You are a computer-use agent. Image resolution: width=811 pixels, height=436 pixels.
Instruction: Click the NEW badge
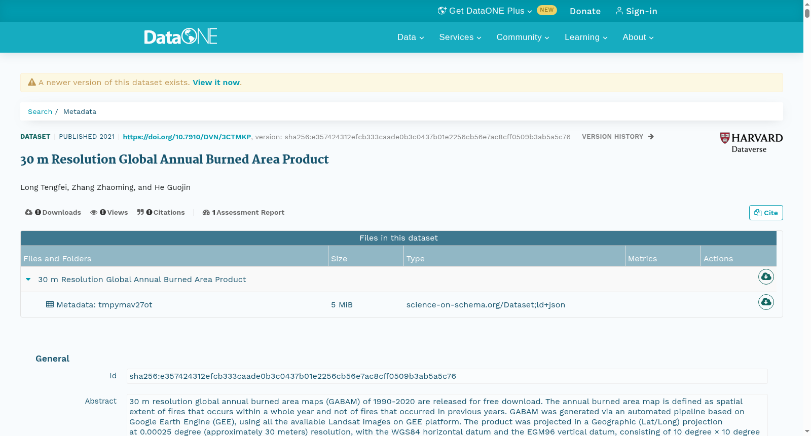point(547,10)
